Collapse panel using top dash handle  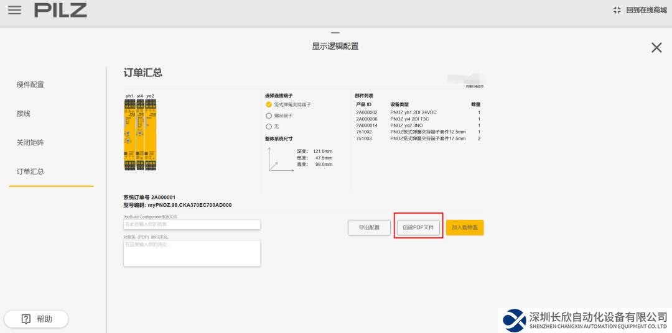tap(335, 33)
